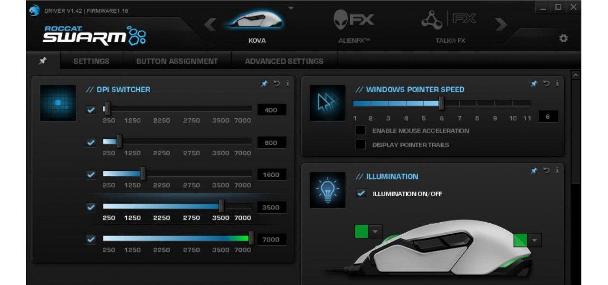608x285 pixels.
Task: Open the right illumination color dropdown arrow
Action: click(535, 240)
